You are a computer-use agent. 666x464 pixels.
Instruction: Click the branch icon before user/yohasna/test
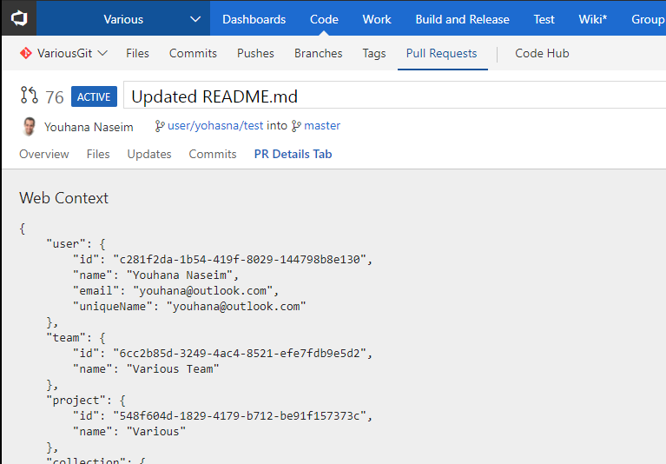(x=160, y=126)
